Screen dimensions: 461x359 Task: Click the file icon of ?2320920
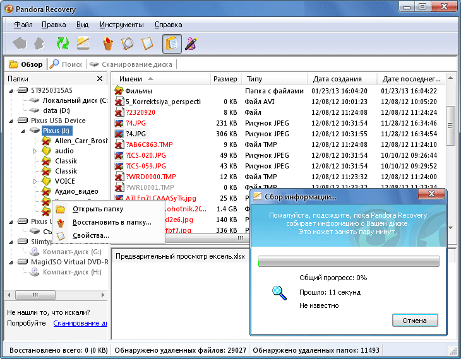coord(119,112)
